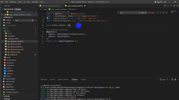Open the View menu
Viewport: 179px width, 100px height.
(20, 2)
